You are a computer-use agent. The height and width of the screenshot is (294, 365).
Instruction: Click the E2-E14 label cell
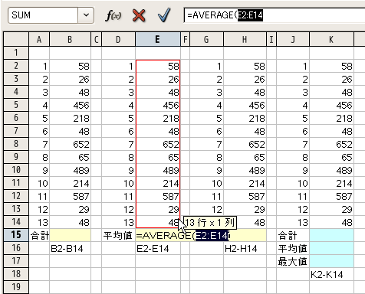(x=158, y=248)
